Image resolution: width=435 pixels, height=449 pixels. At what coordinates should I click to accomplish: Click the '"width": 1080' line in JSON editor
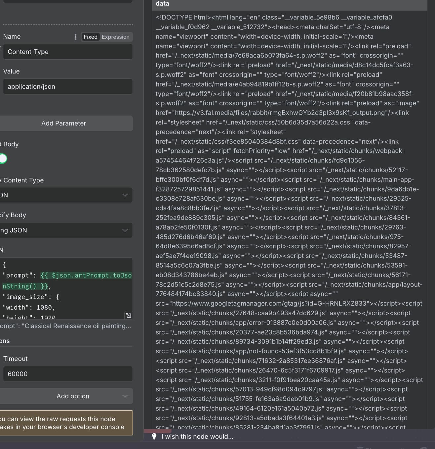tap(29, 308)
